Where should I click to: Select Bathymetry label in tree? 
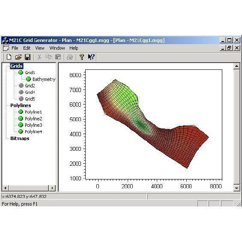point(44,79)
